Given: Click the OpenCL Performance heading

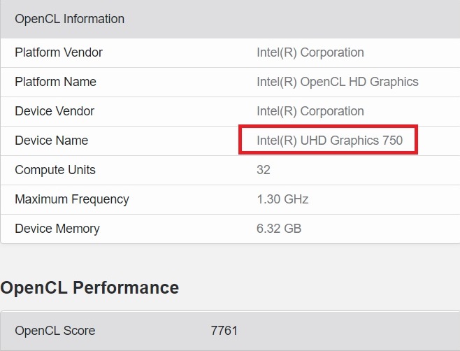Looking at the screenshot, I should [x=89, y=287].
